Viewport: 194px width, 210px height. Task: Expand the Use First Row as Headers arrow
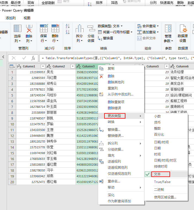(131, 32)
